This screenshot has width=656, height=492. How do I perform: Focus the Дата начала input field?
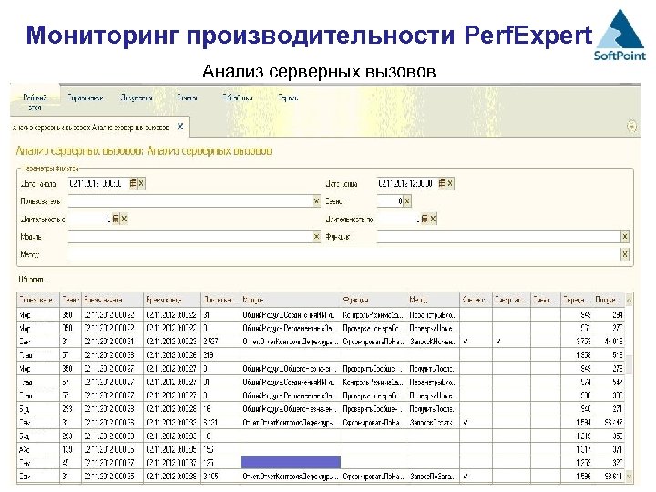(x=98, y=183)
